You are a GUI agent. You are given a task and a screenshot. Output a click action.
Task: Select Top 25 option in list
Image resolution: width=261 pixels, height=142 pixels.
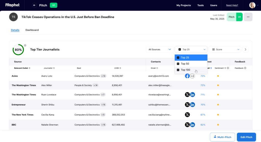(191, 58)
